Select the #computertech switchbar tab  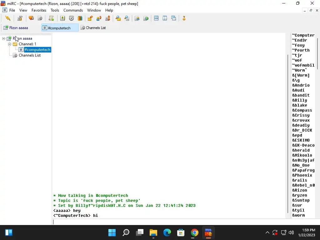coord(60,28)
